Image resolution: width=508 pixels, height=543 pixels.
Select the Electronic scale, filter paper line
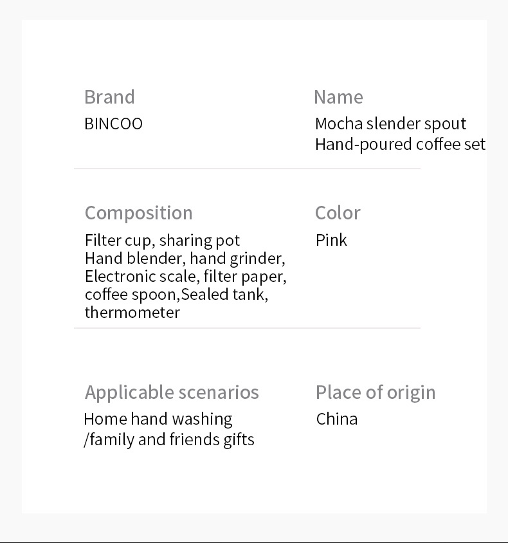coord(186,277)
